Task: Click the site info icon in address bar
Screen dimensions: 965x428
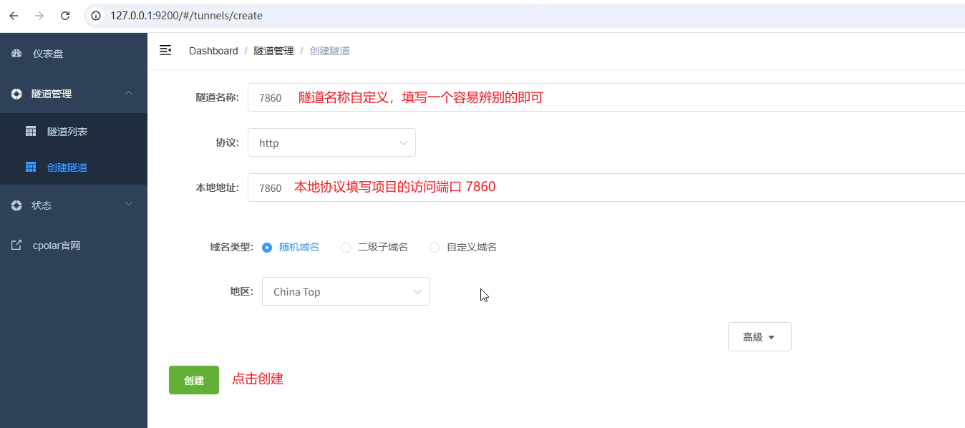Action: tap(97, 16)
